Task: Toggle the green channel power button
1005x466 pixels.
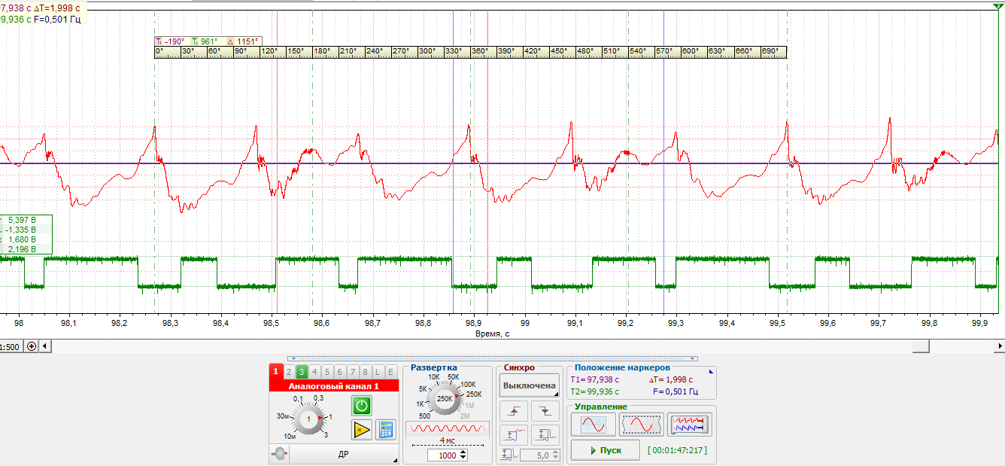Action: [362, 406]
